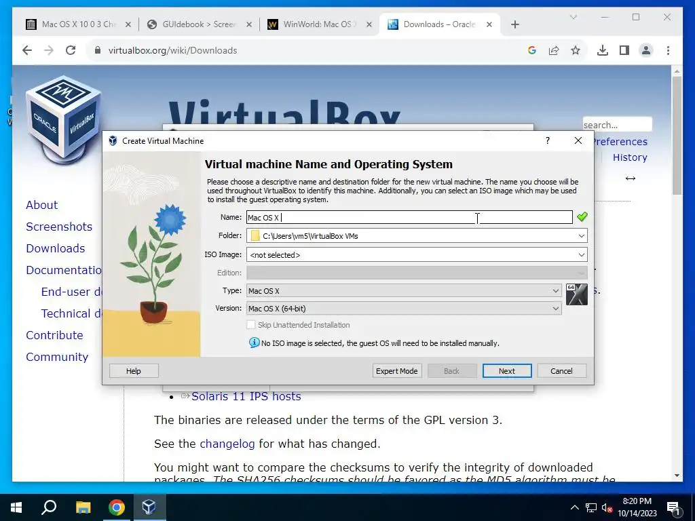Toggle Skip Unattended Installation checkbox
This screenshot has width=695, height=521.
click(x=251, y=325)
